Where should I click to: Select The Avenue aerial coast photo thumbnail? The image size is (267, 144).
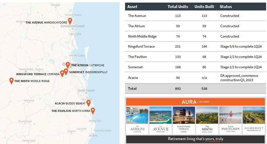click(x=160, y=115)
